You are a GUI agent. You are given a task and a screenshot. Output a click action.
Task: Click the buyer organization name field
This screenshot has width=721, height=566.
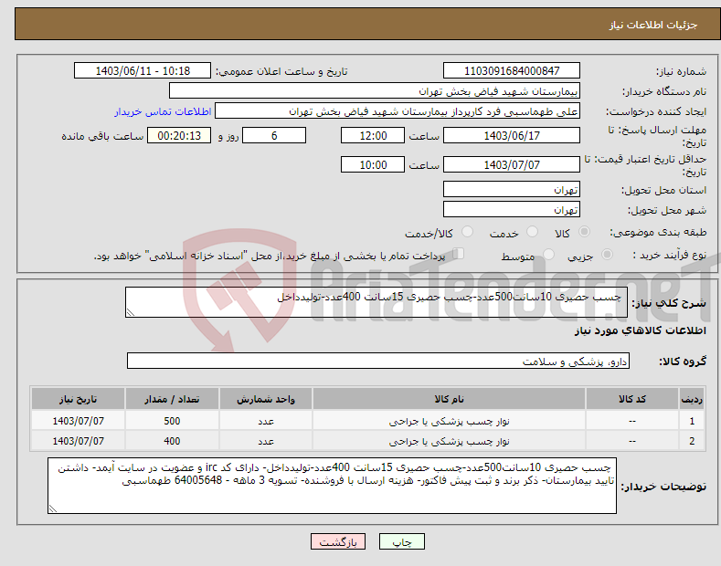[375, 91]
